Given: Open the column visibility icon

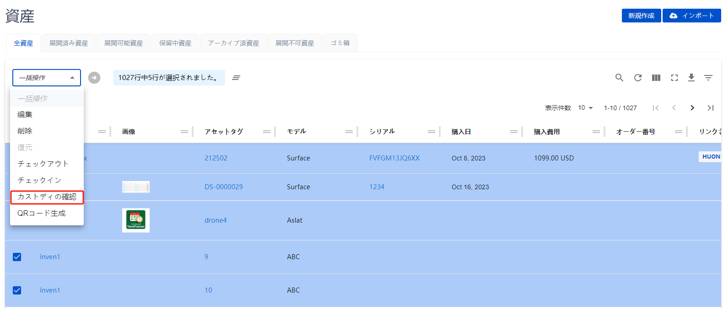Looking at the screenshot, I should pyautogui.click(x=656, y=78).
